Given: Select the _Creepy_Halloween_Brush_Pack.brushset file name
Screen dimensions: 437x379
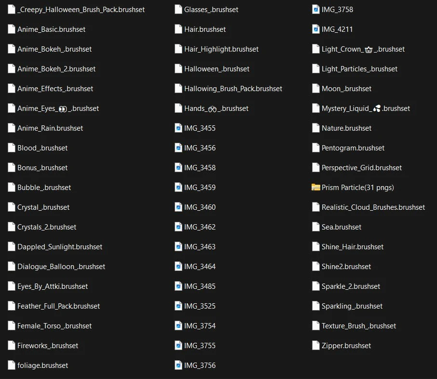Looking at the screenshot, I should (x=81, y=10).
